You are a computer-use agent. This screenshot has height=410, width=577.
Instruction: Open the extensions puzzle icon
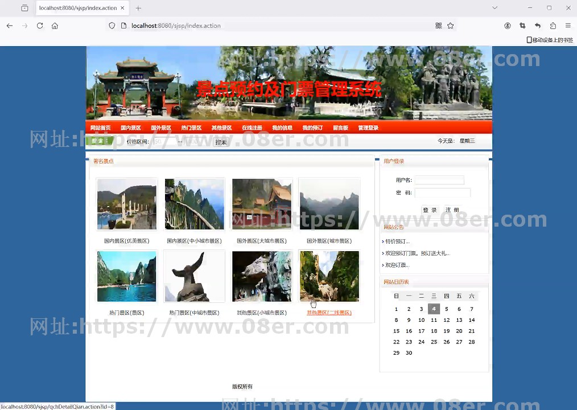pyautogui.click(x=553, y=26)
